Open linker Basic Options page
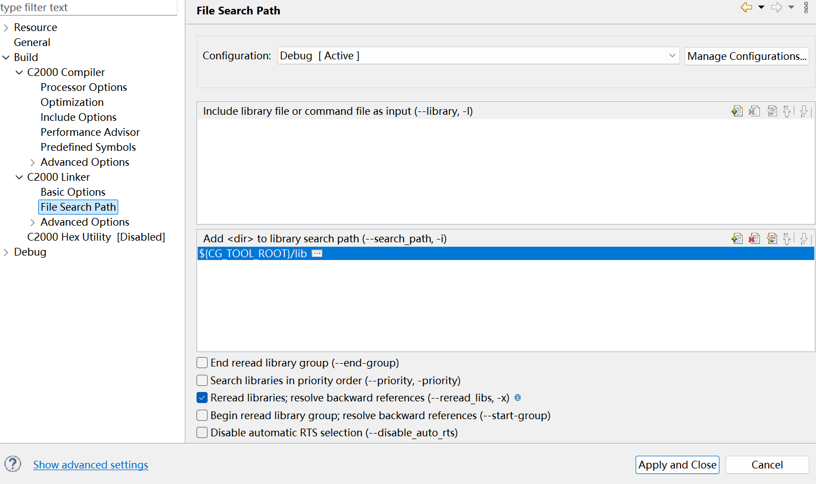This screenshot has width=816, height=484. pos(73,192)
